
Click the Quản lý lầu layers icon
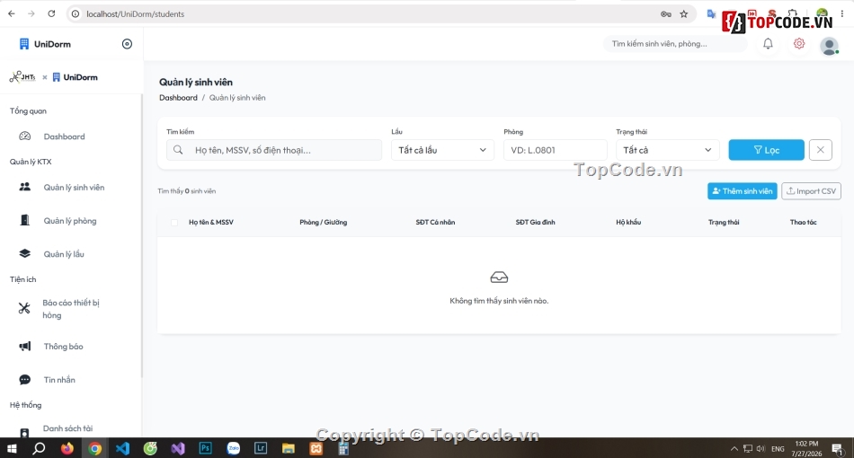click(24, 253)
